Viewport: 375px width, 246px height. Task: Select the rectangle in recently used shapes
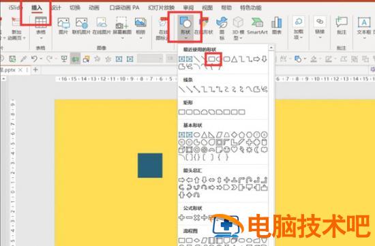point(211,59)
